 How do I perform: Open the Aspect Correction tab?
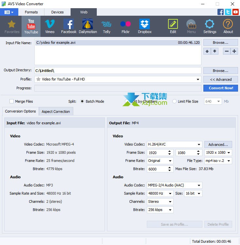click(56, 112)
